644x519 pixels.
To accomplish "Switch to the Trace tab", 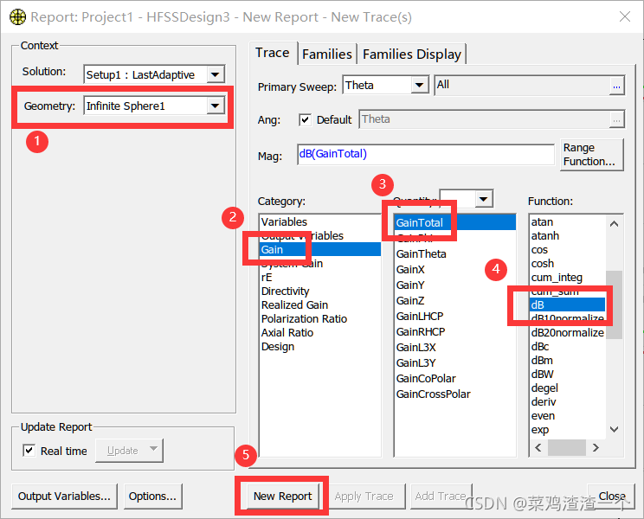I will coord(273,53).
